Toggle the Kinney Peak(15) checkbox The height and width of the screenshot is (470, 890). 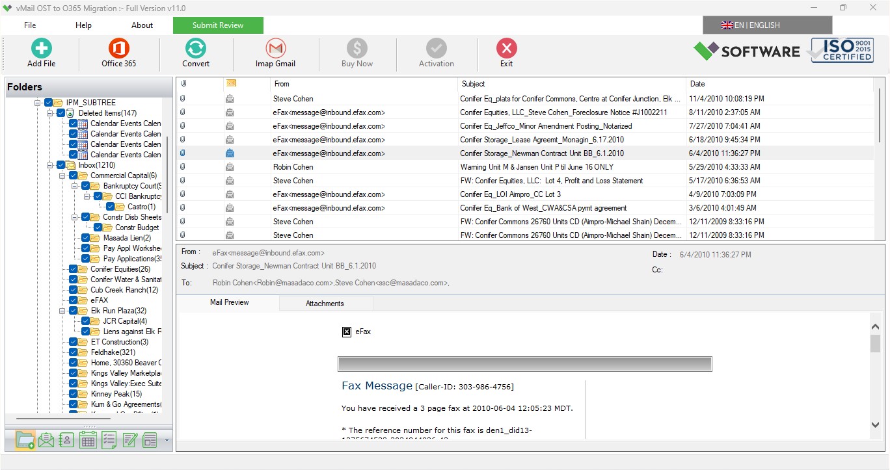(x=73, y=394)
